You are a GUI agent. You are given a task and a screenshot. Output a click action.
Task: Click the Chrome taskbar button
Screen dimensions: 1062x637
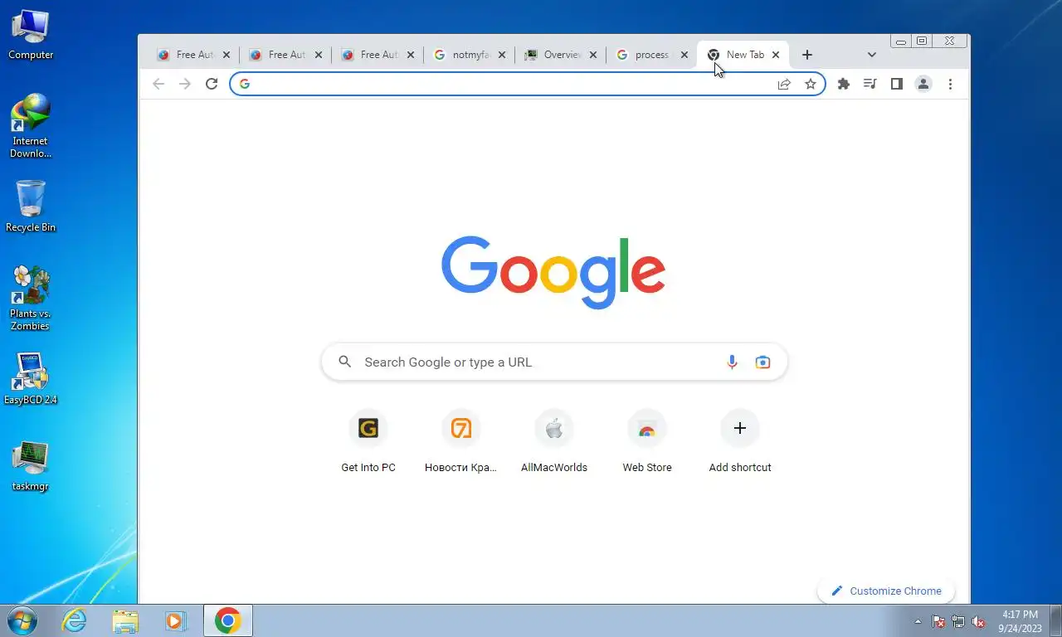point(228,620)
